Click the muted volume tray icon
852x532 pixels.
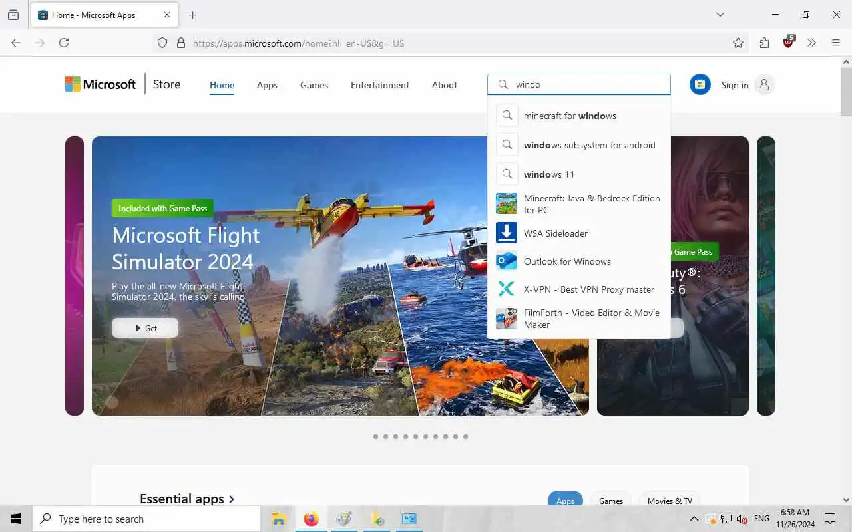pos(742,519)
